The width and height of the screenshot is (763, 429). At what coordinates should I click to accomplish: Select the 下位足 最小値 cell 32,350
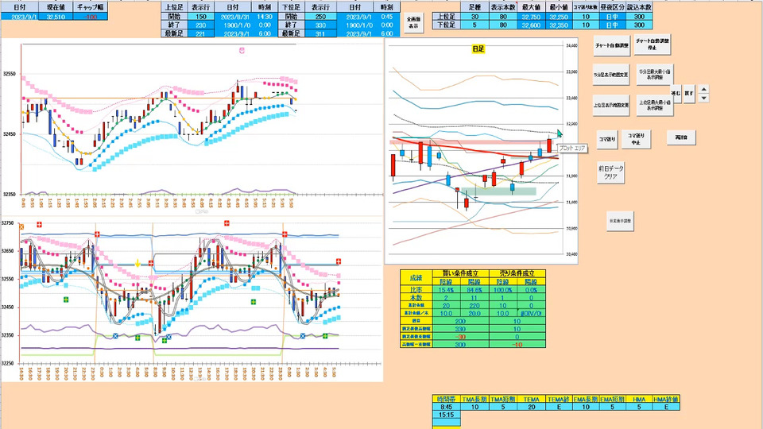559,25
